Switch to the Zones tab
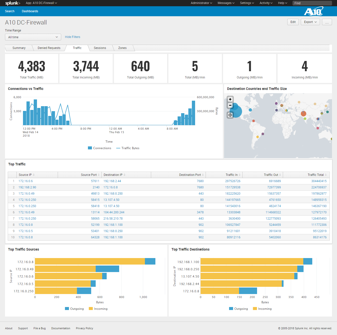Viewport: 337px width, 335px height. tap(122, 48)
